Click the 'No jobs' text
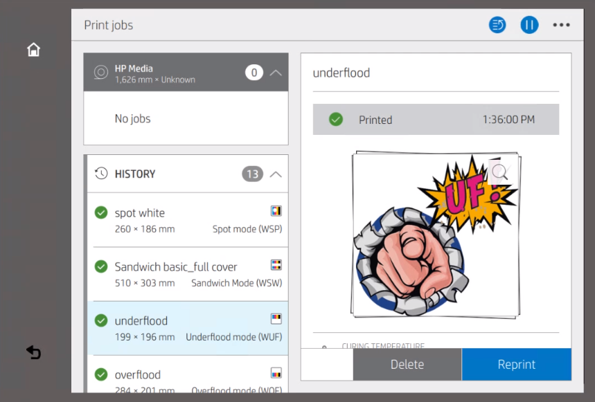 [133, 118]
